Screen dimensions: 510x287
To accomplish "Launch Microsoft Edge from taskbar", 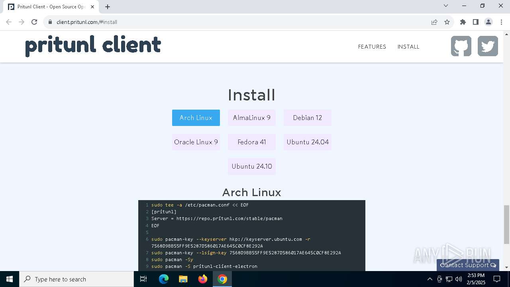I will tap(164, 279).
